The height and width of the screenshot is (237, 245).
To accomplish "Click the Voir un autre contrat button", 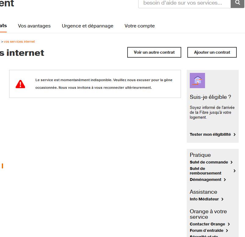I will coord(154,52).
